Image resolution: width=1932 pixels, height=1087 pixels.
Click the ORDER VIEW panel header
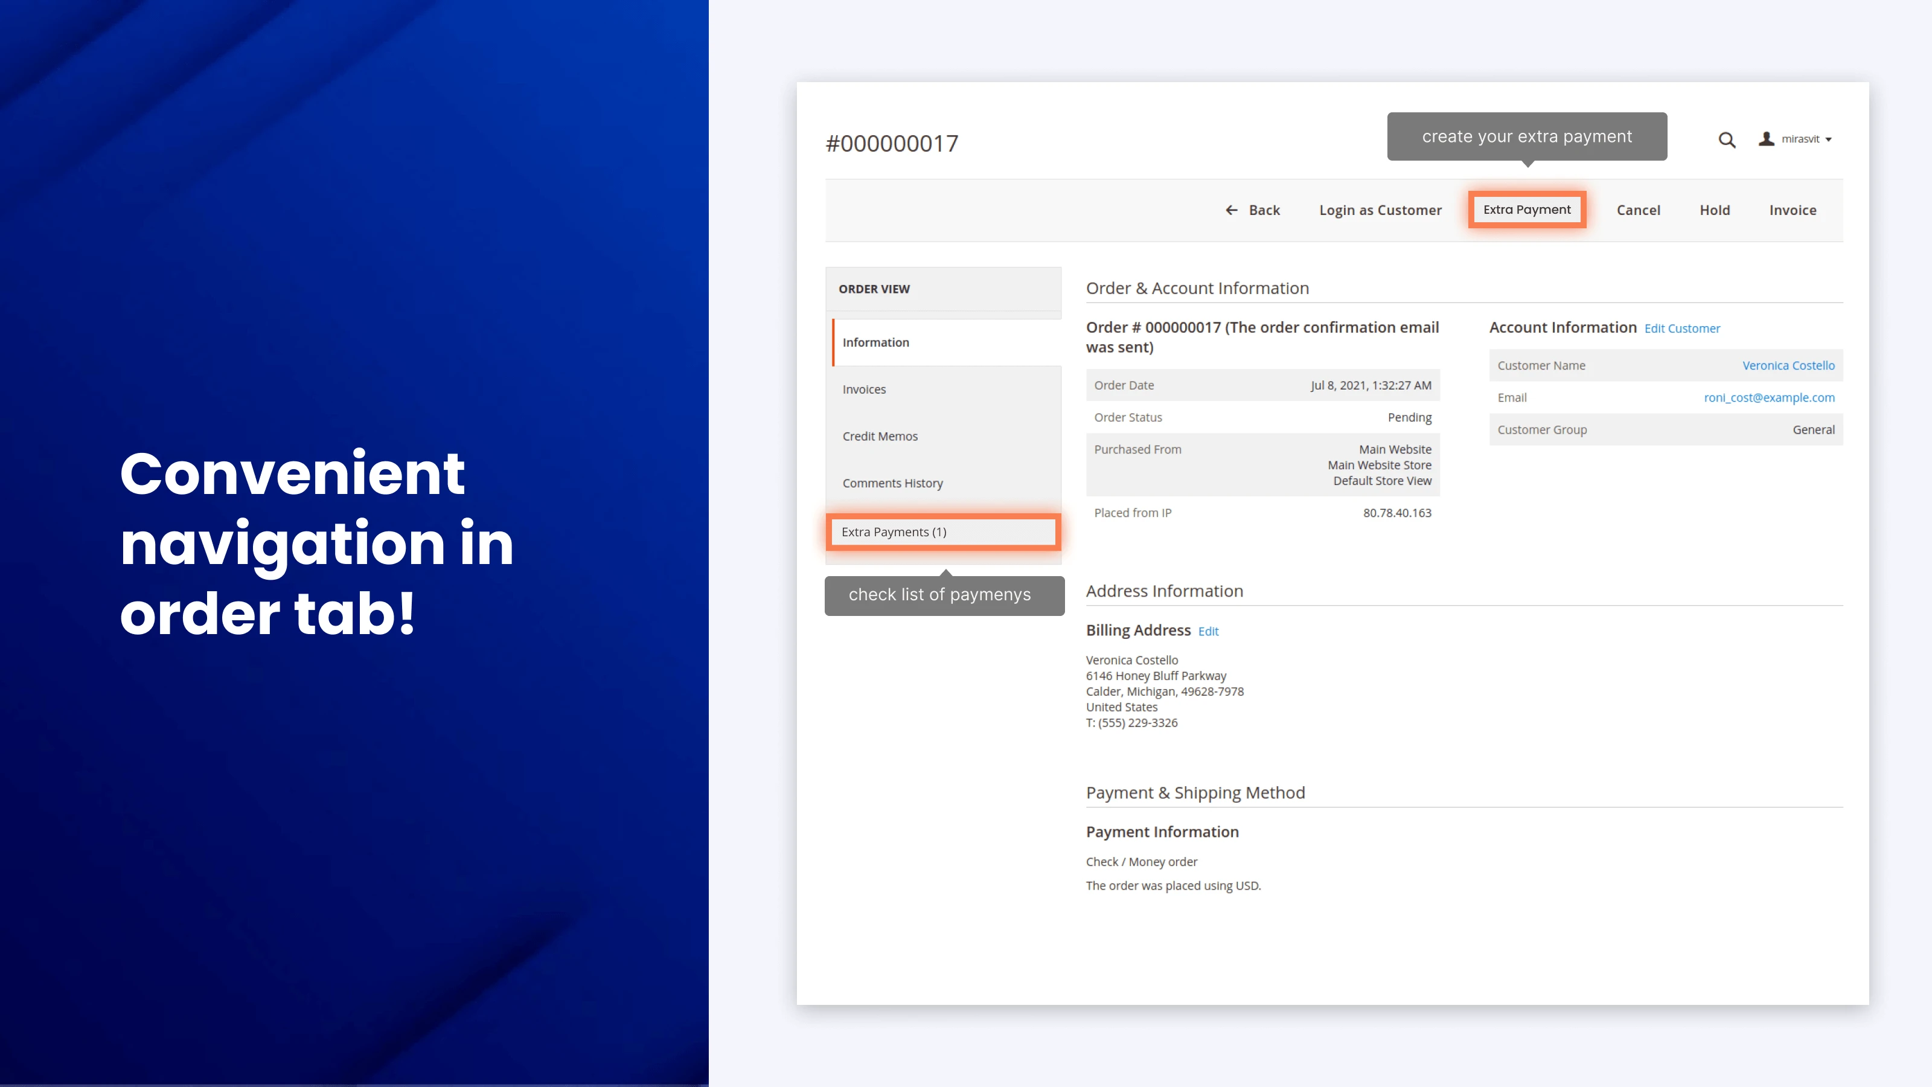point(874,289)
